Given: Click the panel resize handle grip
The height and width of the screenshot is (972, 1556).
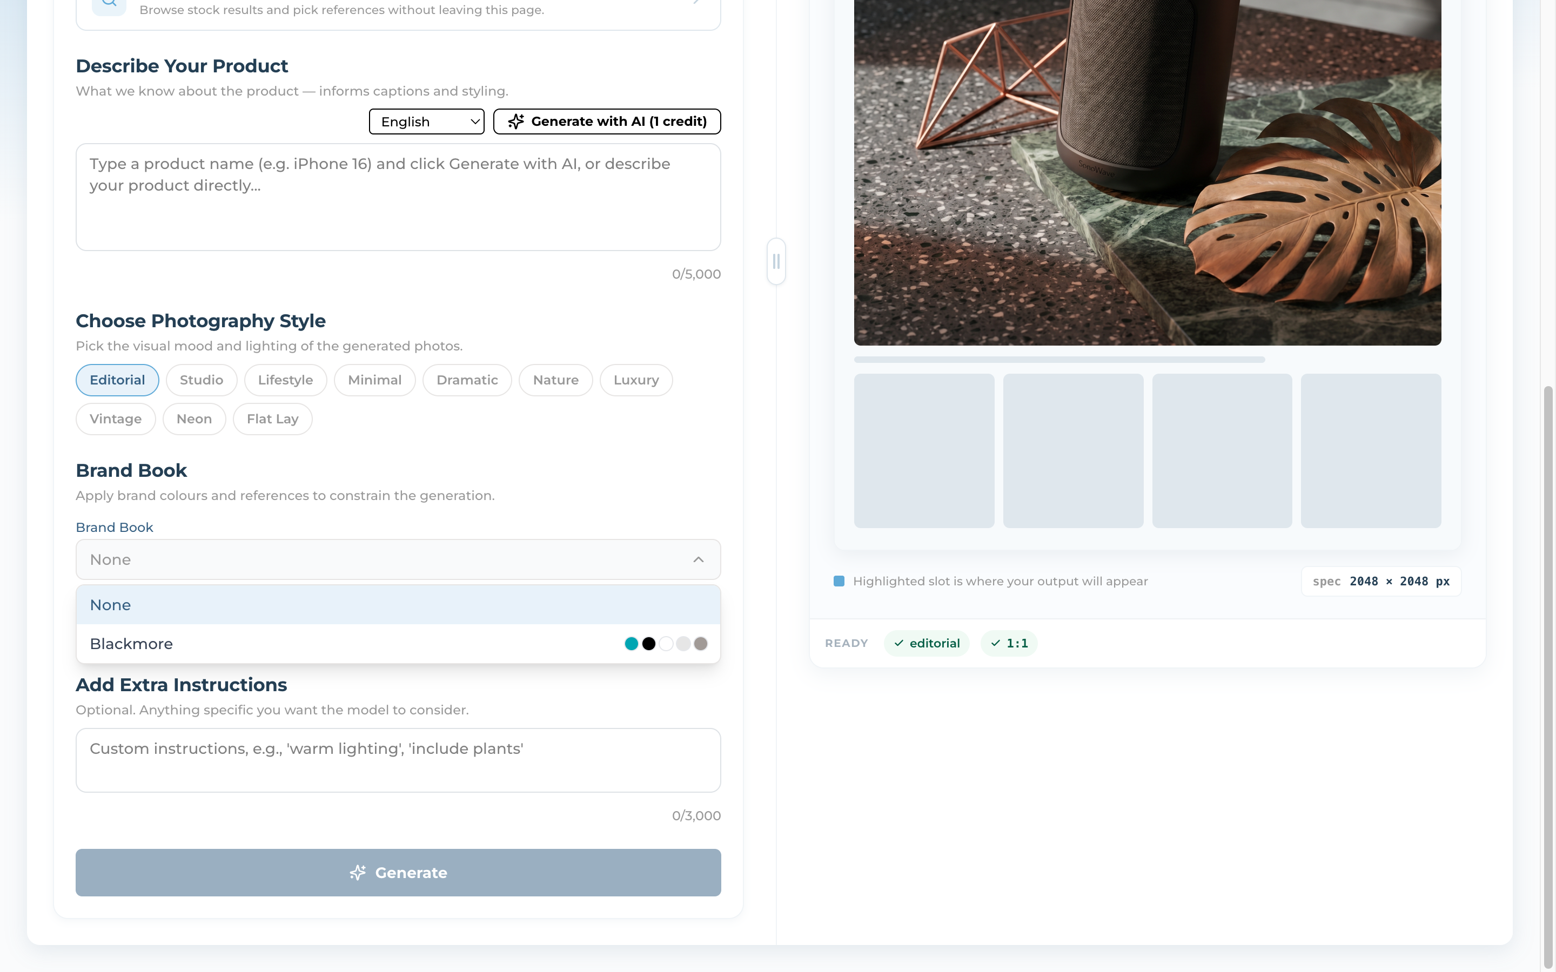Looking at the screenshot, I should click(776, 262).
